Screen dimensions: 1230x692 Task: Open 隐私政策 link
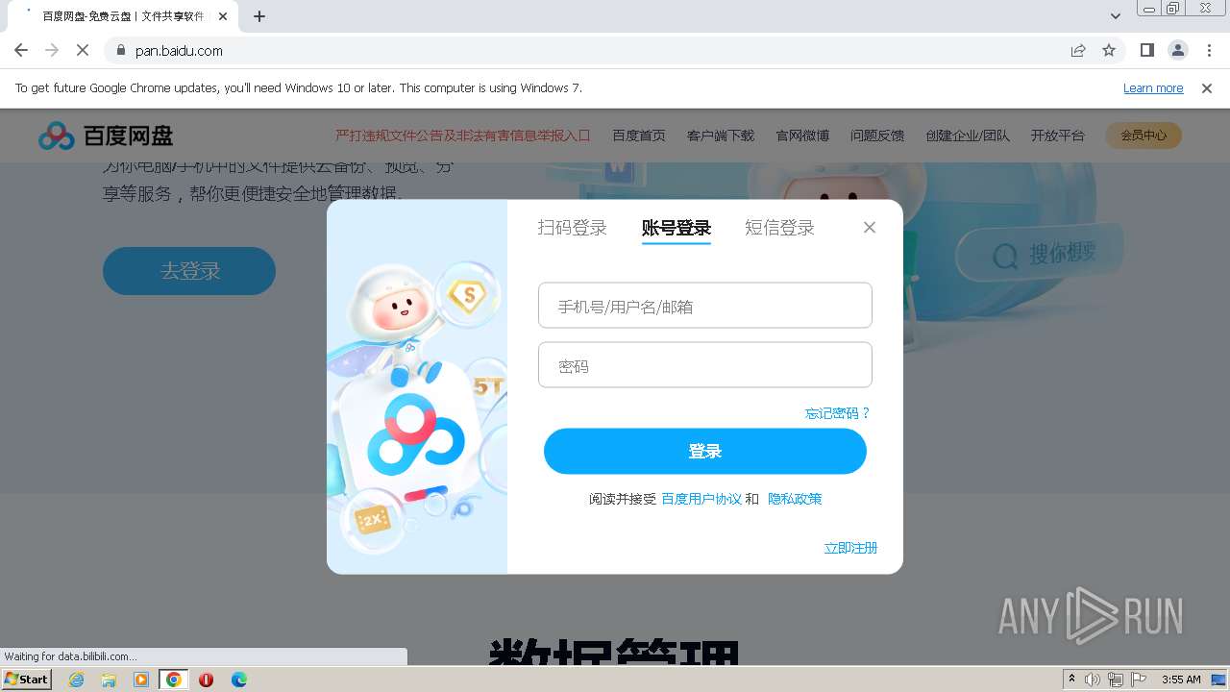click(x=795, y=499)
